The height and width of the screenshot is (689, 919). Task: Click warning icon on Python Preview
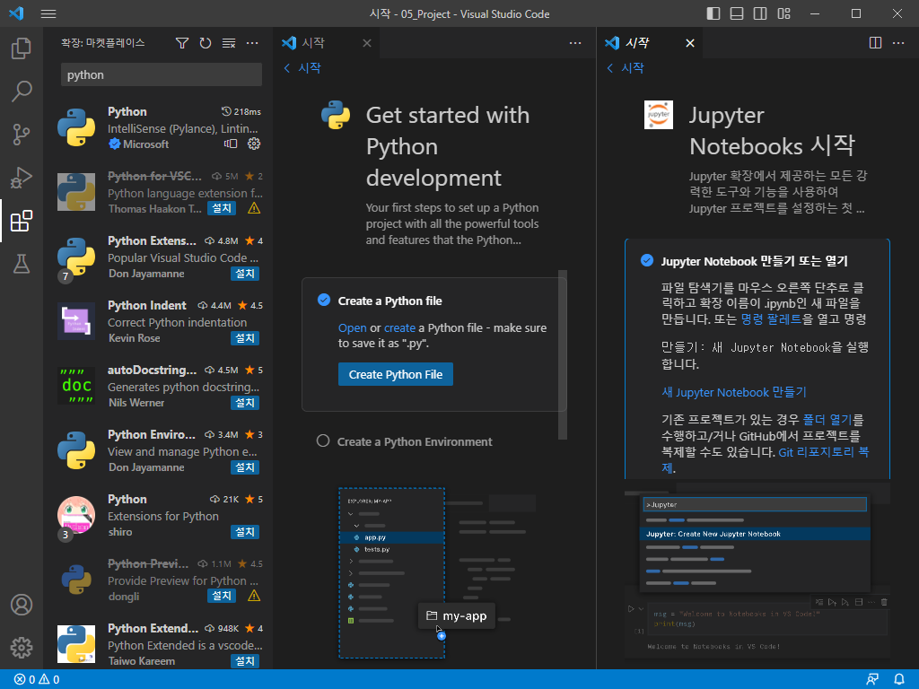tap(254, 596)
